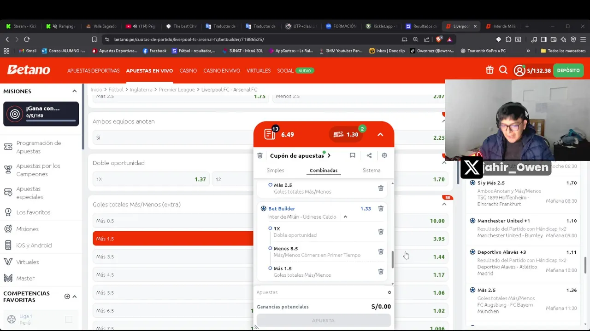Open the gift promotions icon
This screenshot has height=331, width=590.
(x=490, y=70)
